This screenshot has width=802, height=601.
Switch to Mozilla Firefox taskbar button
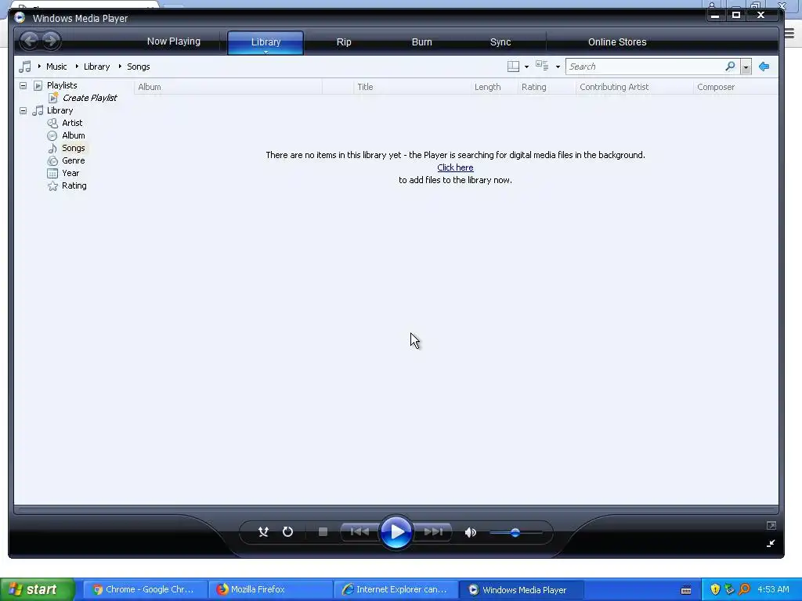[271, 589]
